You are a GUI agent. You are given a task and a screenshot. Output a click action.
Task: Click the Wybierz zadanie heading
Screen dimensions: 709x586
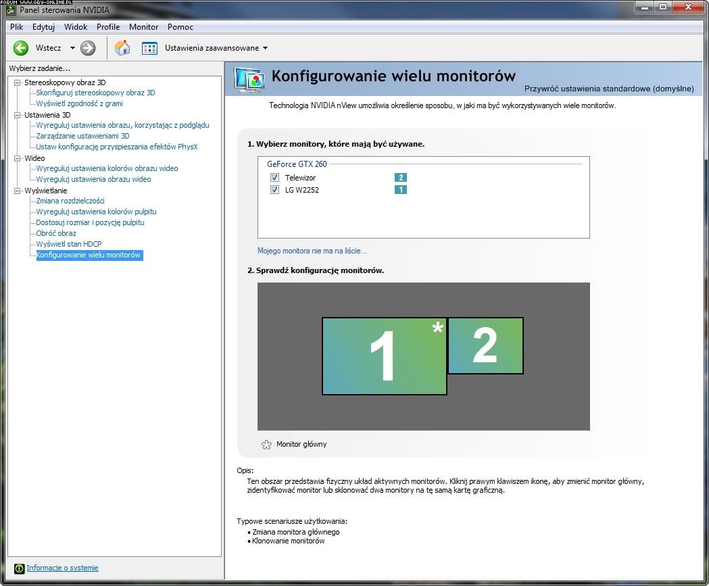40,68
